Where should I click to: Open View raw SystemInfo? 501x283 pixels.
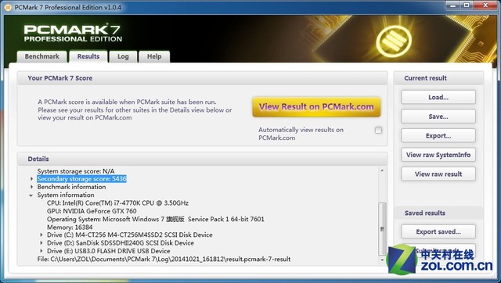click(x=438, y=155)
